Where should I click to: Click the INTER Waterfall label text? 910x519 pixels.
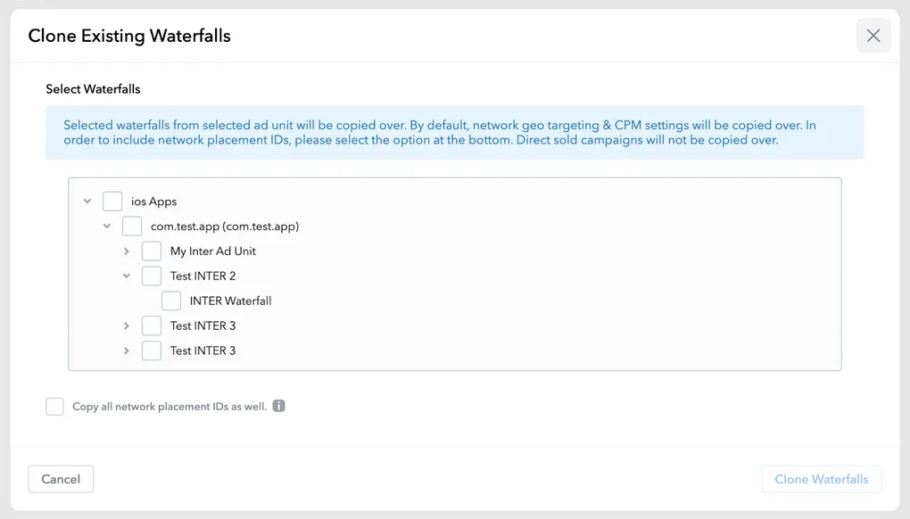pyautogui.click(x=230, y=301)
